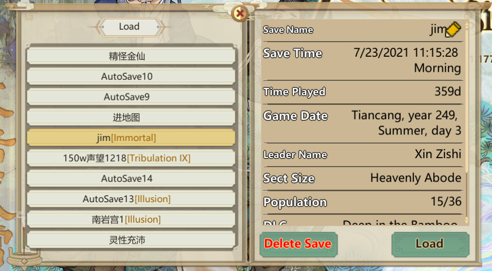Viewport: 492px width, 271px height.
Task: Select the 精怪金仙 save entry
Action: [x=131, y=56]
